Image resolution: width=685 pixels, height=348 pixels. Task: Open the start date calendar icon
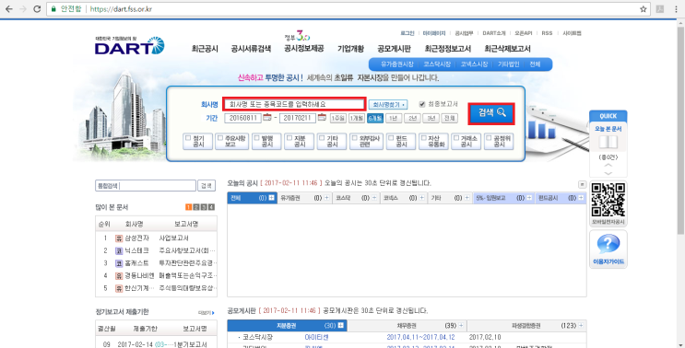[x=267, y=117]
